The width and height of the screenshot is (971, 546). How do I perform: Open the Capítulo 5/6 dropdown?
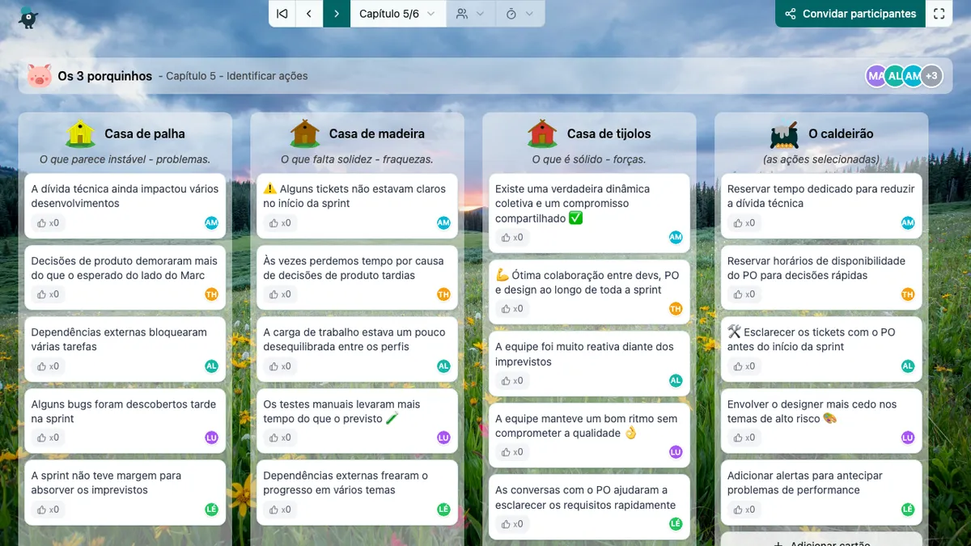[397, 14]
